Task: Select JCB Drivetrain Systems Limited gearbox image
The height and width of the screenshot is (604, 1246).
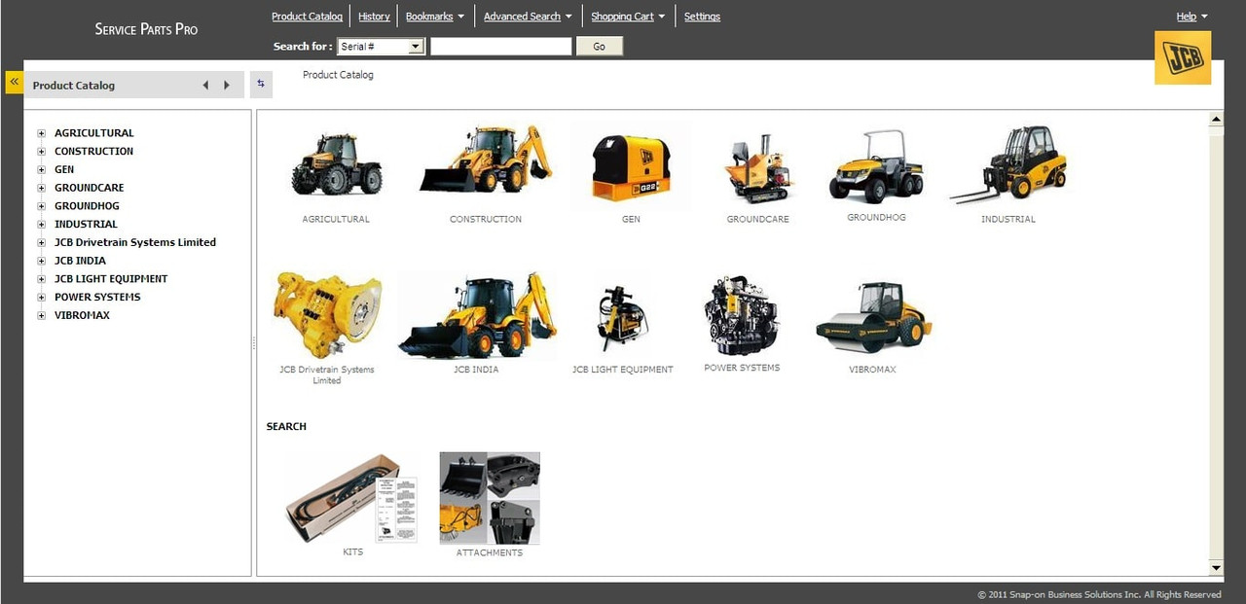Action: pos(327,315)
